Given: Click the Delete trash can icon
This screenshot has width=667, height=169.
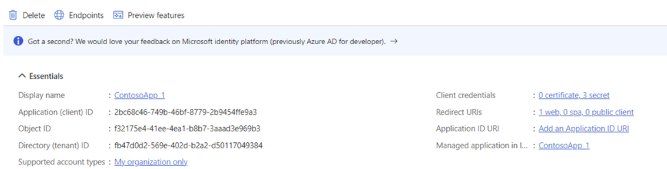Looking at the screenshot, I should click(x=13, y=15).
